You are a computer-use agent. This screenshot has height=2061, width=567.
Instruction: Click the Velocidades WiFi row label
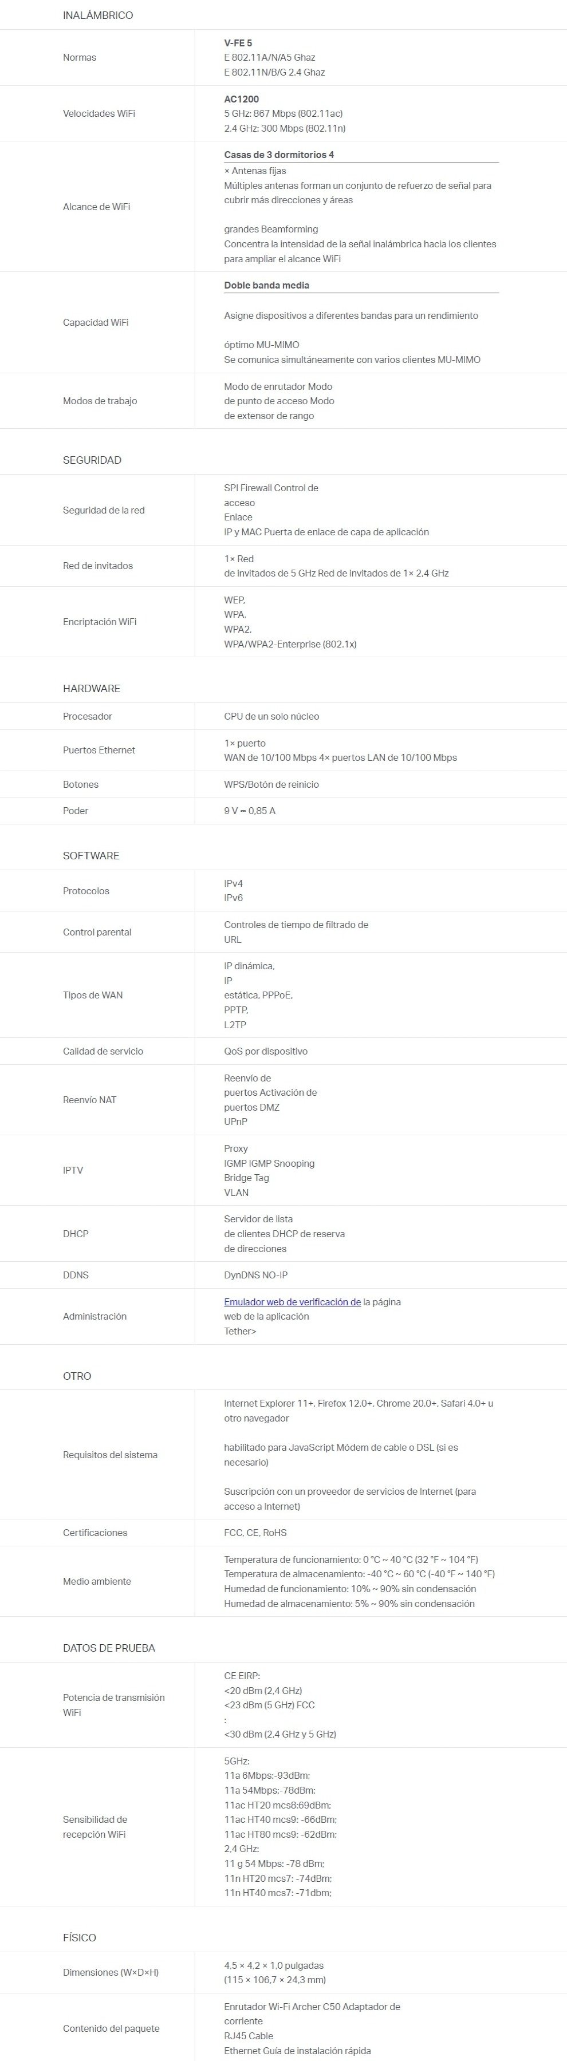pos(99,113)
